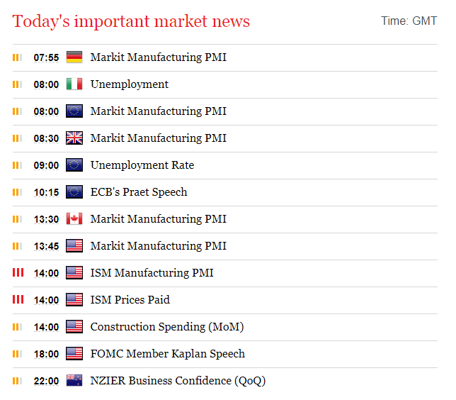456x400 pixels.
Task: Click the 18:00 time label
Action: pyautogui.click(x=46, y=355)
